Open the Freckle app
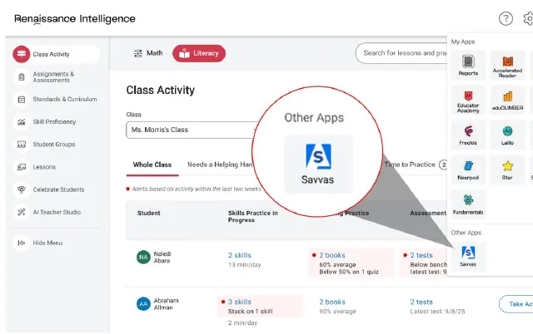This screenshot has height=334, width=533. coord(468,135)
